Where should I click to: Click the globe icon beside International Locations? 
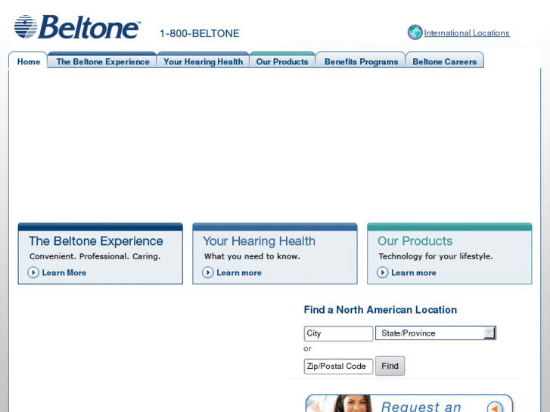415,33
